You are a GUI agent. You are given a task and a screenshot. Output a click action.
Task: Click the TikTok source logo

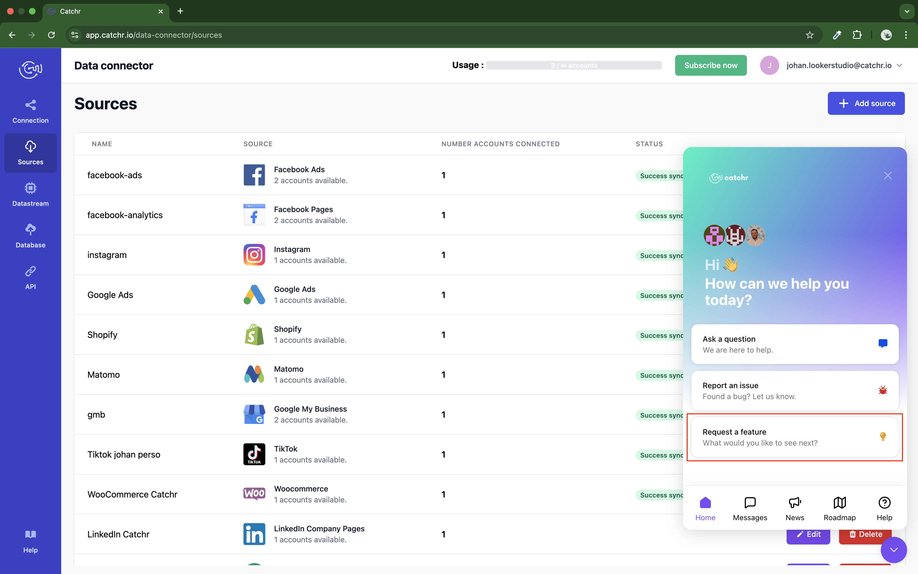[x=254, y=454]
